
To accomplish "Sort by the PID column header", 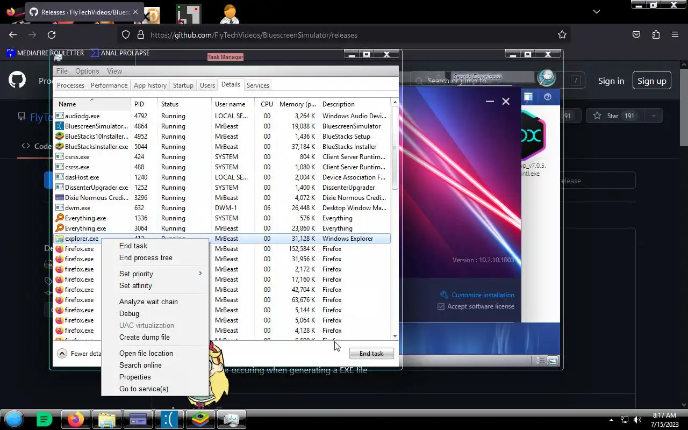I will point(145,104).
